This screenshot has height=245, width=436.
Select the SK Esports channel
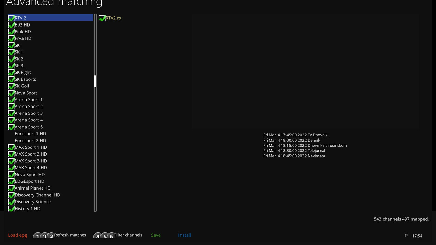pyautogui.click(x=50, y=79)
